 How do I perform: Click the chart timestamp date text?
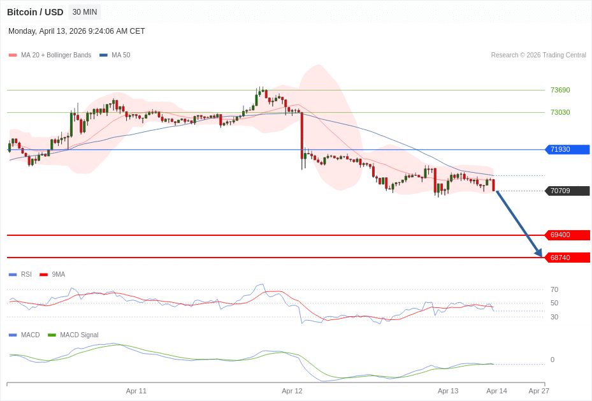point(76,31)
